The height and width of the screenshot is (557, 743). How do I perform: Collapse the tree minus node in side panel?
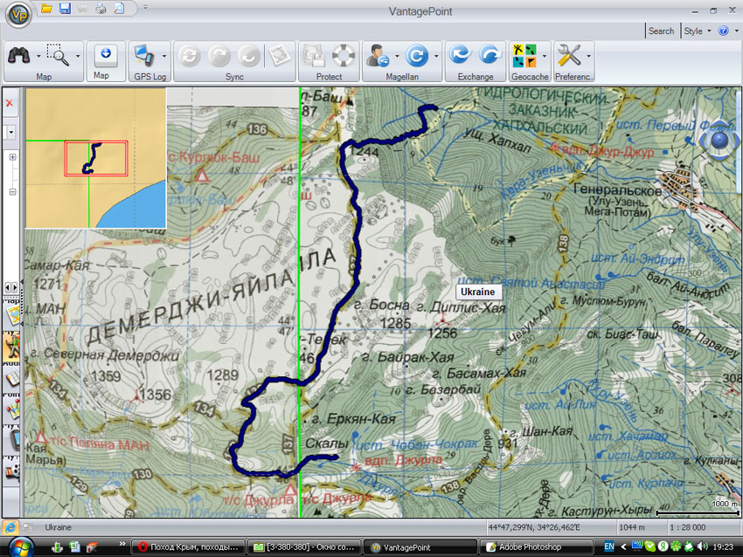(12, 191)
